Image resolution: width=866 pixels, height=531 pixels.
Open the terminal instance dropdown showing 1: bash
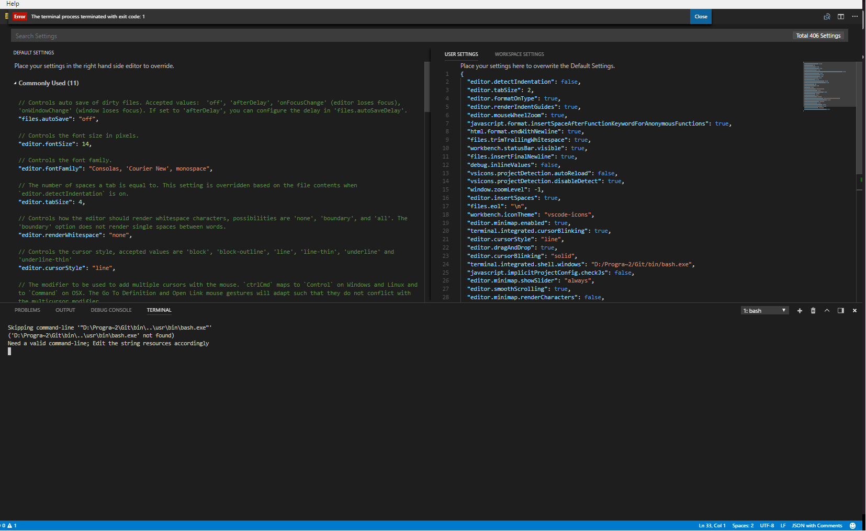coord(764,310)
